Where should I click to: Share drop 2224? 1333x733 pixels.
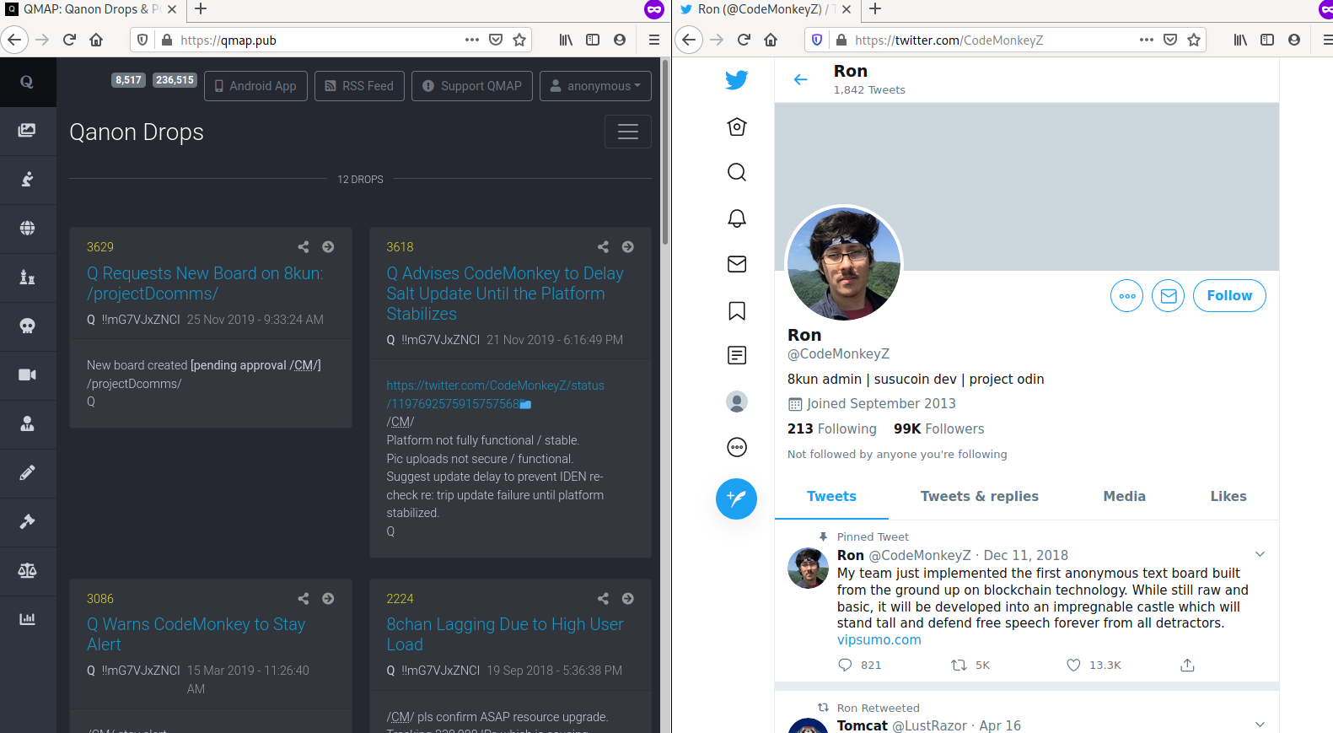[x=603, y=599]
